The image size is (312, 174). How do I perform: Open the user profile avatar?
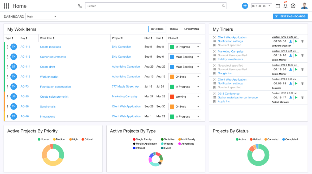[304, 6]
